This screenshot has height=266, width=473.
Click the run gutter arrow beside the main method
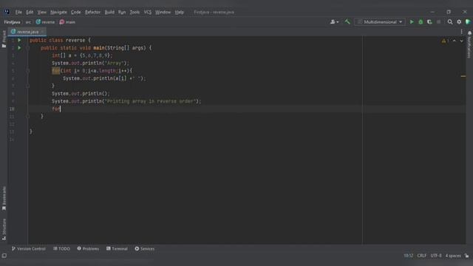[x=19, y=47]
